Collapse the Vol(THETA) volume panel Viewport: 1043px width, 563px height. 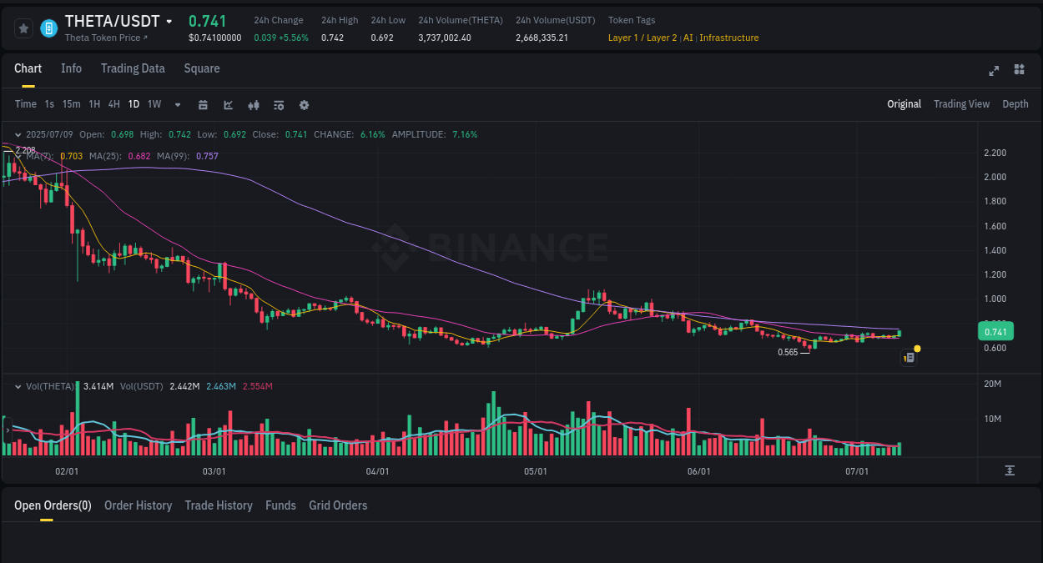18,386
